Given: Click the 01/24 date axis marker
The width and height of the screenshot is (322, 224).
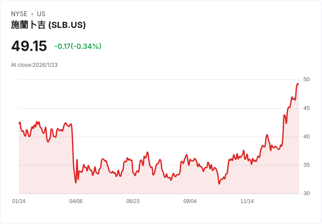Looking at the screenshot, I should (19, 201).
